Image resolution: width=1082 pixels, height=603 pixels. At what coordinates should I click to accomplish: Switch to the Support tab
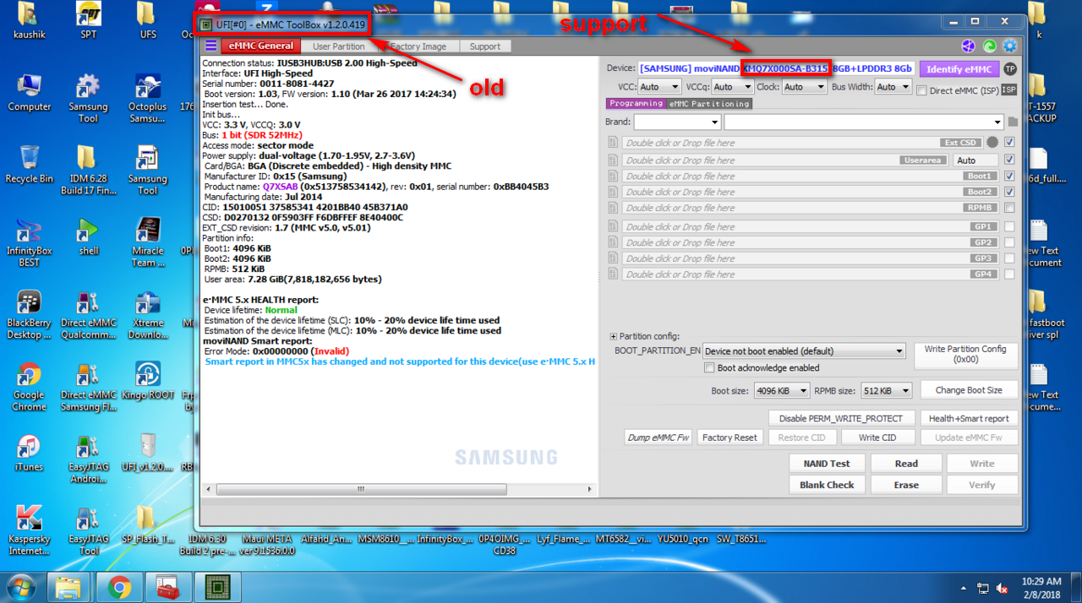[485, 46]
